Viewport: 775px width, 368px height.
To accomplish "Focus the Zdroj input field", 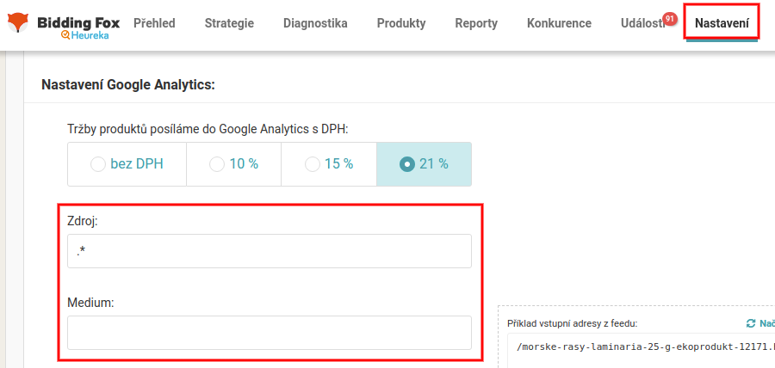I will [x=270, y=251].
